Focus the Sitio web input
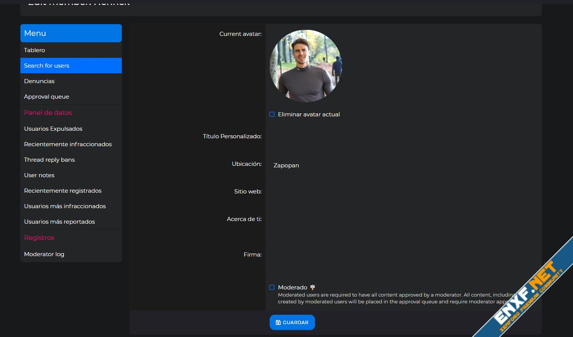This screenshot has width=573, height=337. [x=403, y=193]
